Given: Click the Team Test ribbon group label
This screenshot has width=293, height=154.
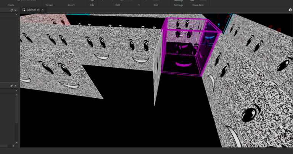Looking at the screenshot, I should tap(198, 5).
